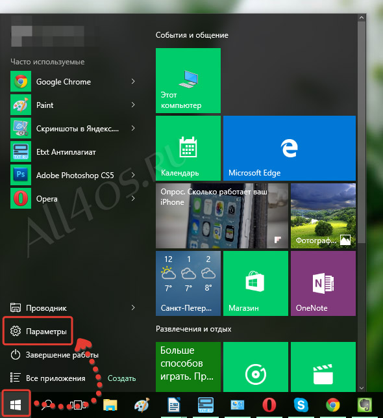Click the Skype icon in taskbar
The height and width of the screenshot is (418, 383).
301,405
